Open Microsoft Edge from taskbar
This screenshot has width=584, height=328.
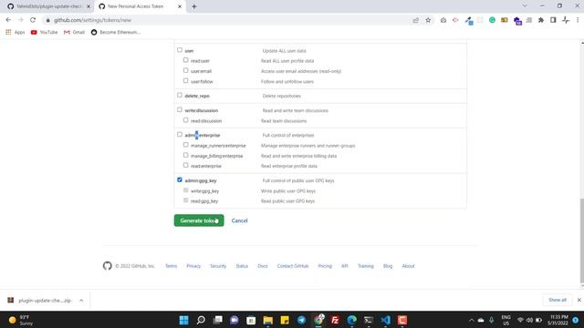[351, 320]
